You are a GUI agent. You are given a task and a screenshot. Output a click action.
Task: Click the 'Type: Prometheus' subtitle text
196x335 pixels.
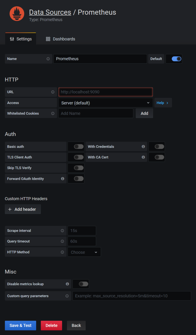coord(46,20)
